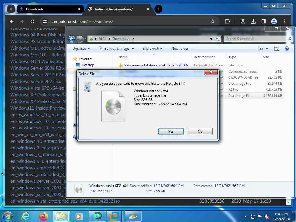Screen dimensions: 296x222
Task: Cancel deletion with the No button
Action: click(x=200, y=132)
